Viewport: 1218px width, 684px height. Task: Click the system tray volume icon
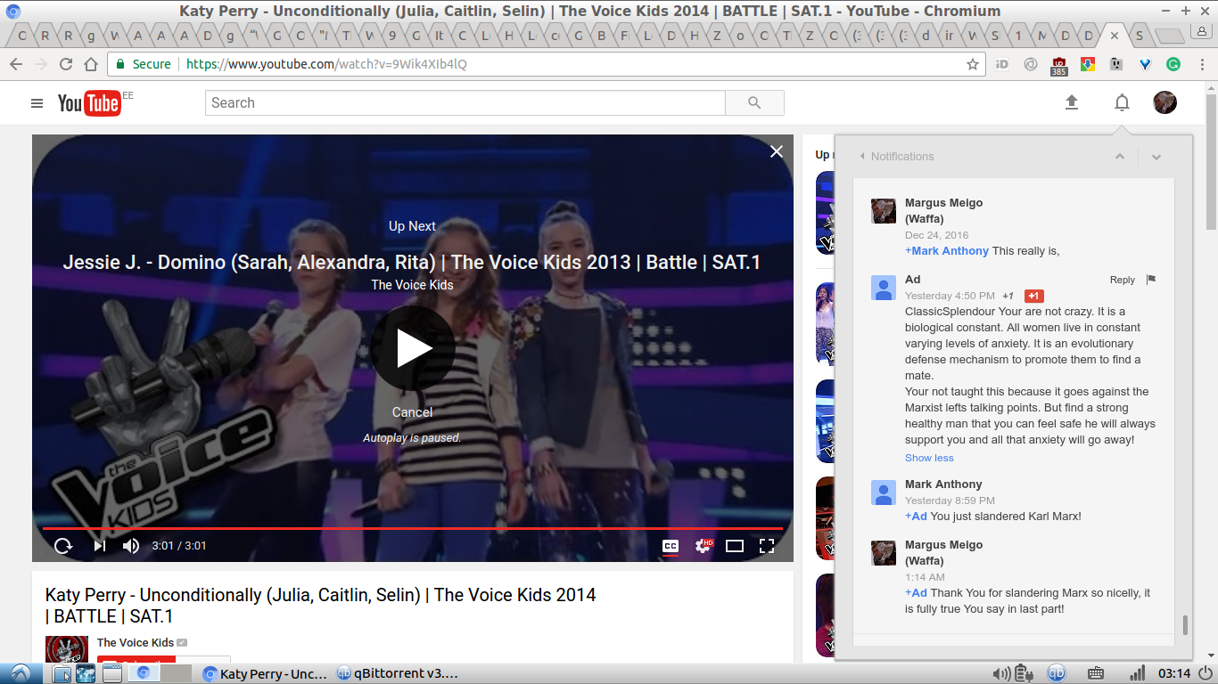(x=1002, y=674)
